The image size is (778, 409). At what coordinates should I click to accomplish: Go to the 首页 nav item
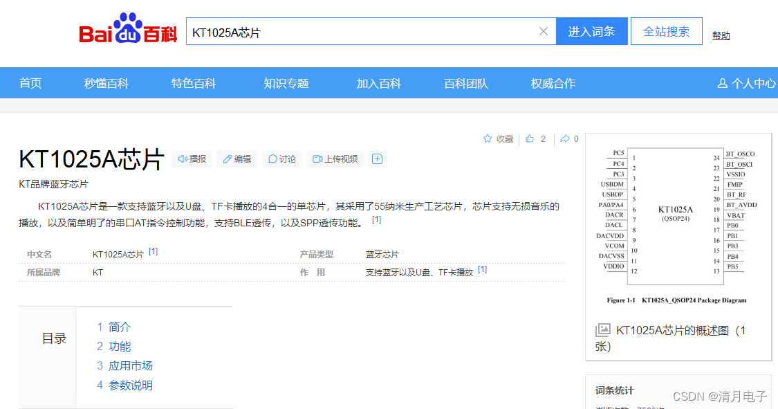30,83
